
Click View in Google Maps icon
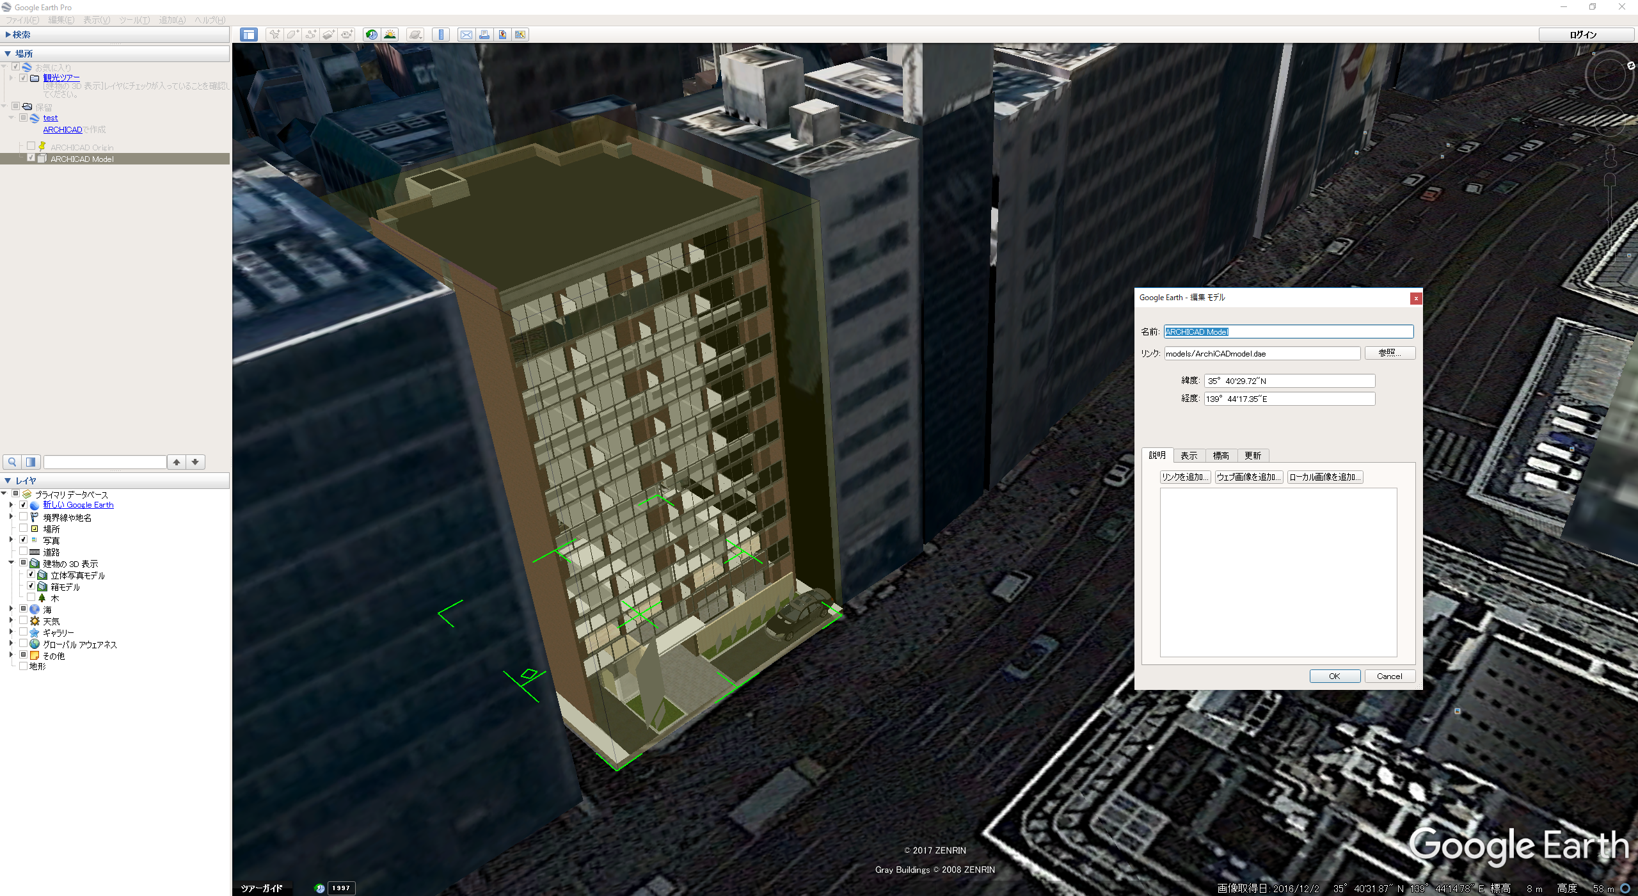coord(520,35)
